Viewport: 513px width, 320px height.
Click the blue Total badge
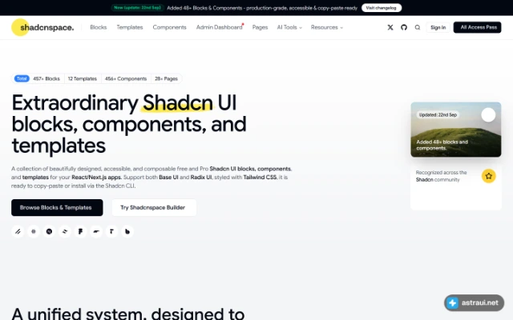[22, 78]
